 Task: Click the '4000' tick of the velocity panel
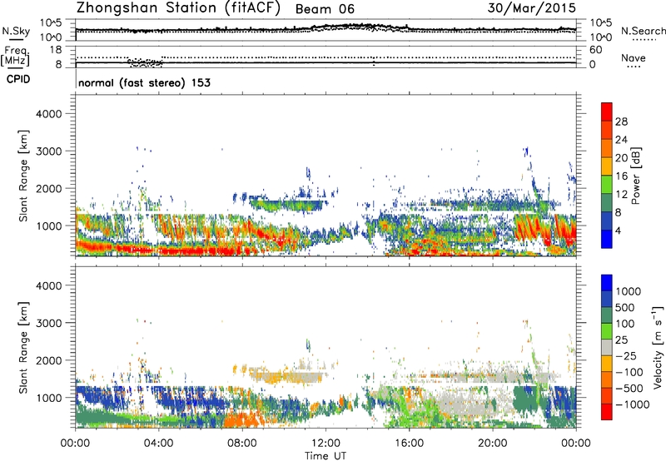coord(49,285)
